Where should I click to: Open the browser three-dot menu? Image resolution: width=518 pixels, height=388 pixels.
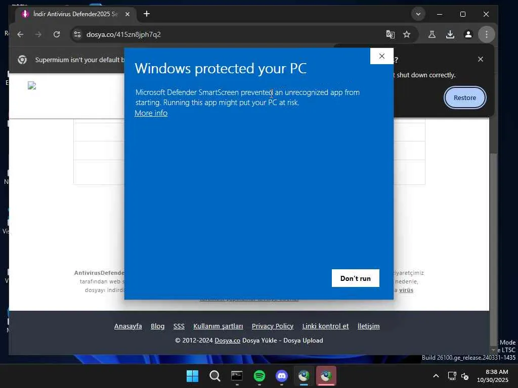click(486, 34)
